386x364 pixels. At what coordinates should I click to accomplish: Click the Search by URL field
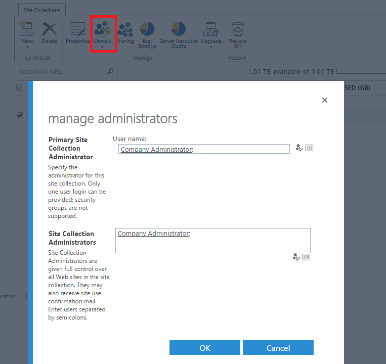click(x=66, y=71)
